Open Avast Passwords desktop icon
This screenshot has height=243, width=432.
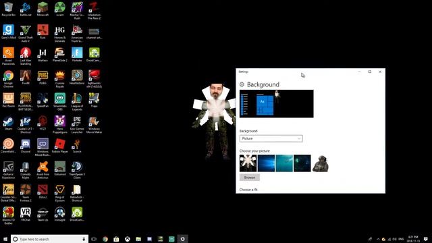(x=8, y=56)
